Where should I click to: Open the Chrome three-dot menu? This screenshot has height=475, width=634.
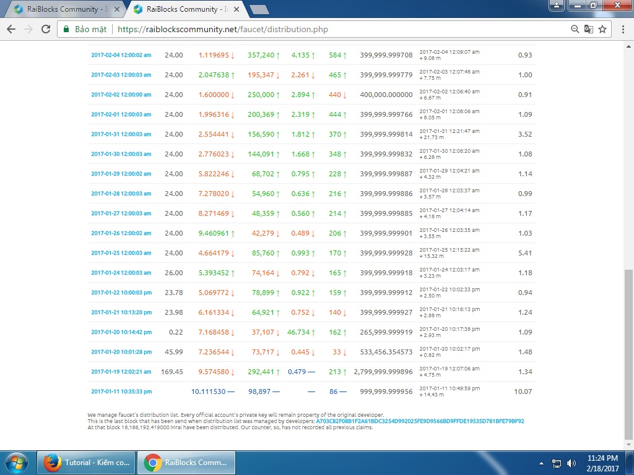622,29
